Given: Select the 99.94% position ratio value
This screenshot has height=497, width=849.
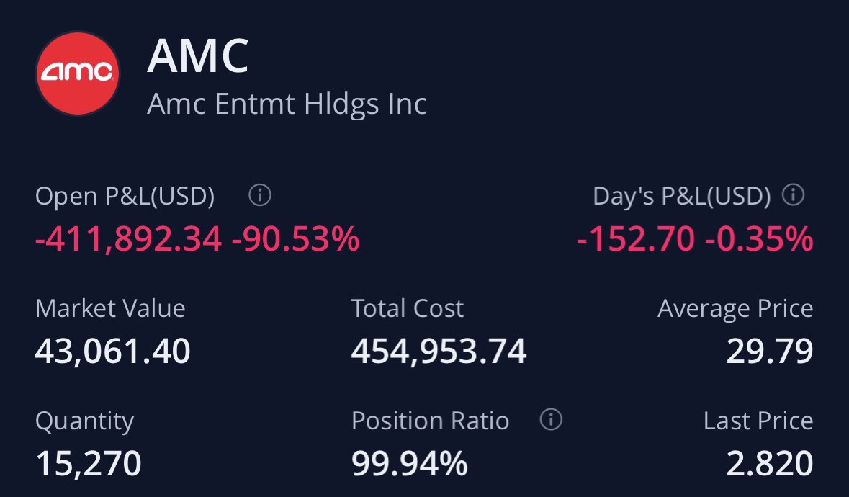Looking at the screenshot, I should click(x=409, y=464).
